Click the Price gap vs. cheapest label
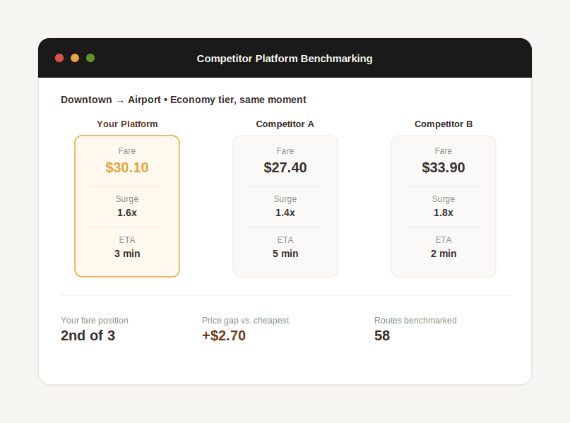570x423 pixels. coord(245,321)
